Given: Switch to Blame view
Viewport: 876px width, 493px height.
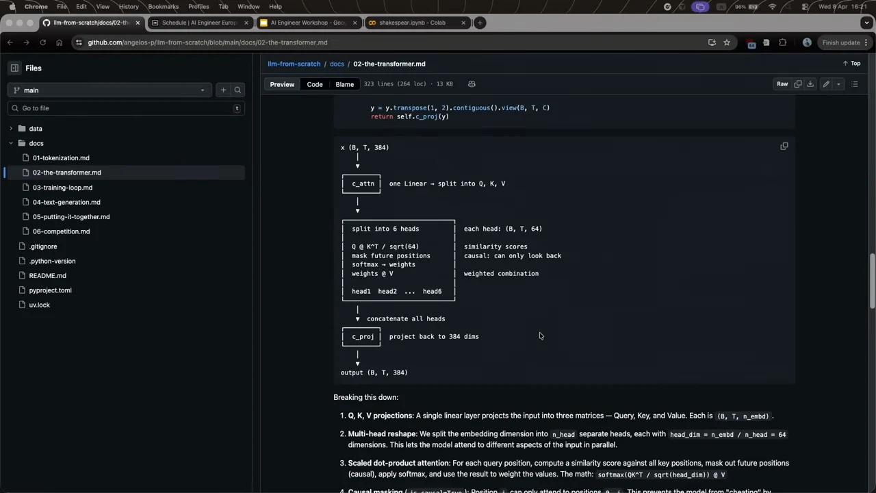Looking at the screenshot, I should [345, 84].
